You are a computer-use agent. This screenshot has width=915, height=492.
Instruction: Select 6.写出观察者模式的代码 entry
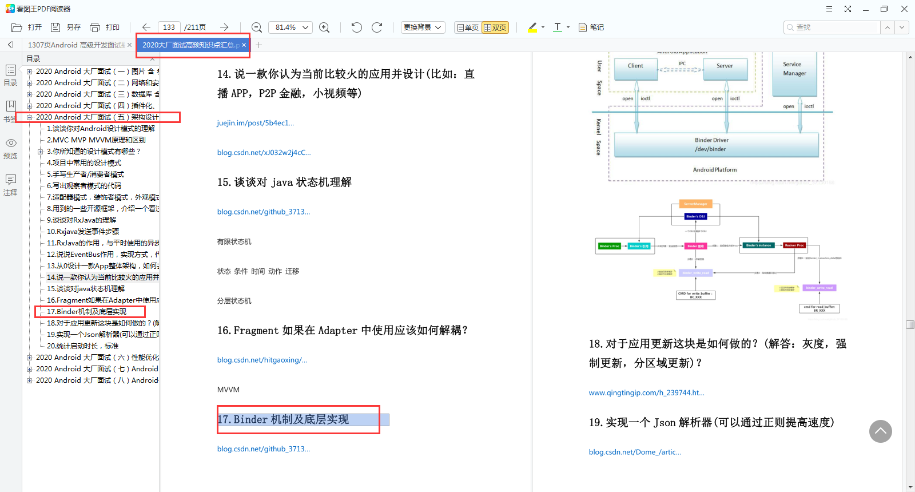(84, 186)
